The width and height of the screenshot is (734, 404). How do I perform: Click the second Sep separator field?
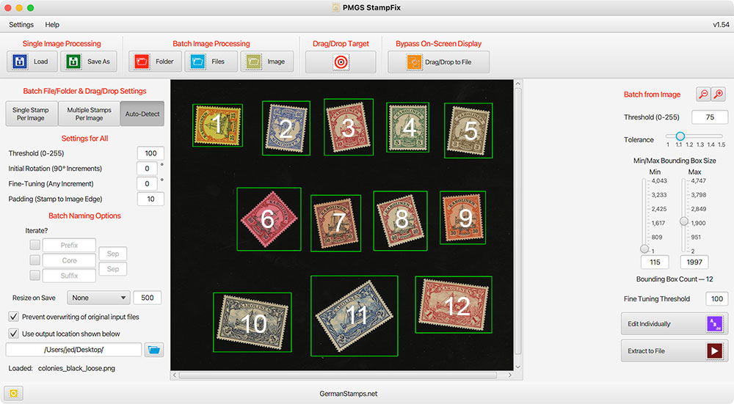pos(113,269)
